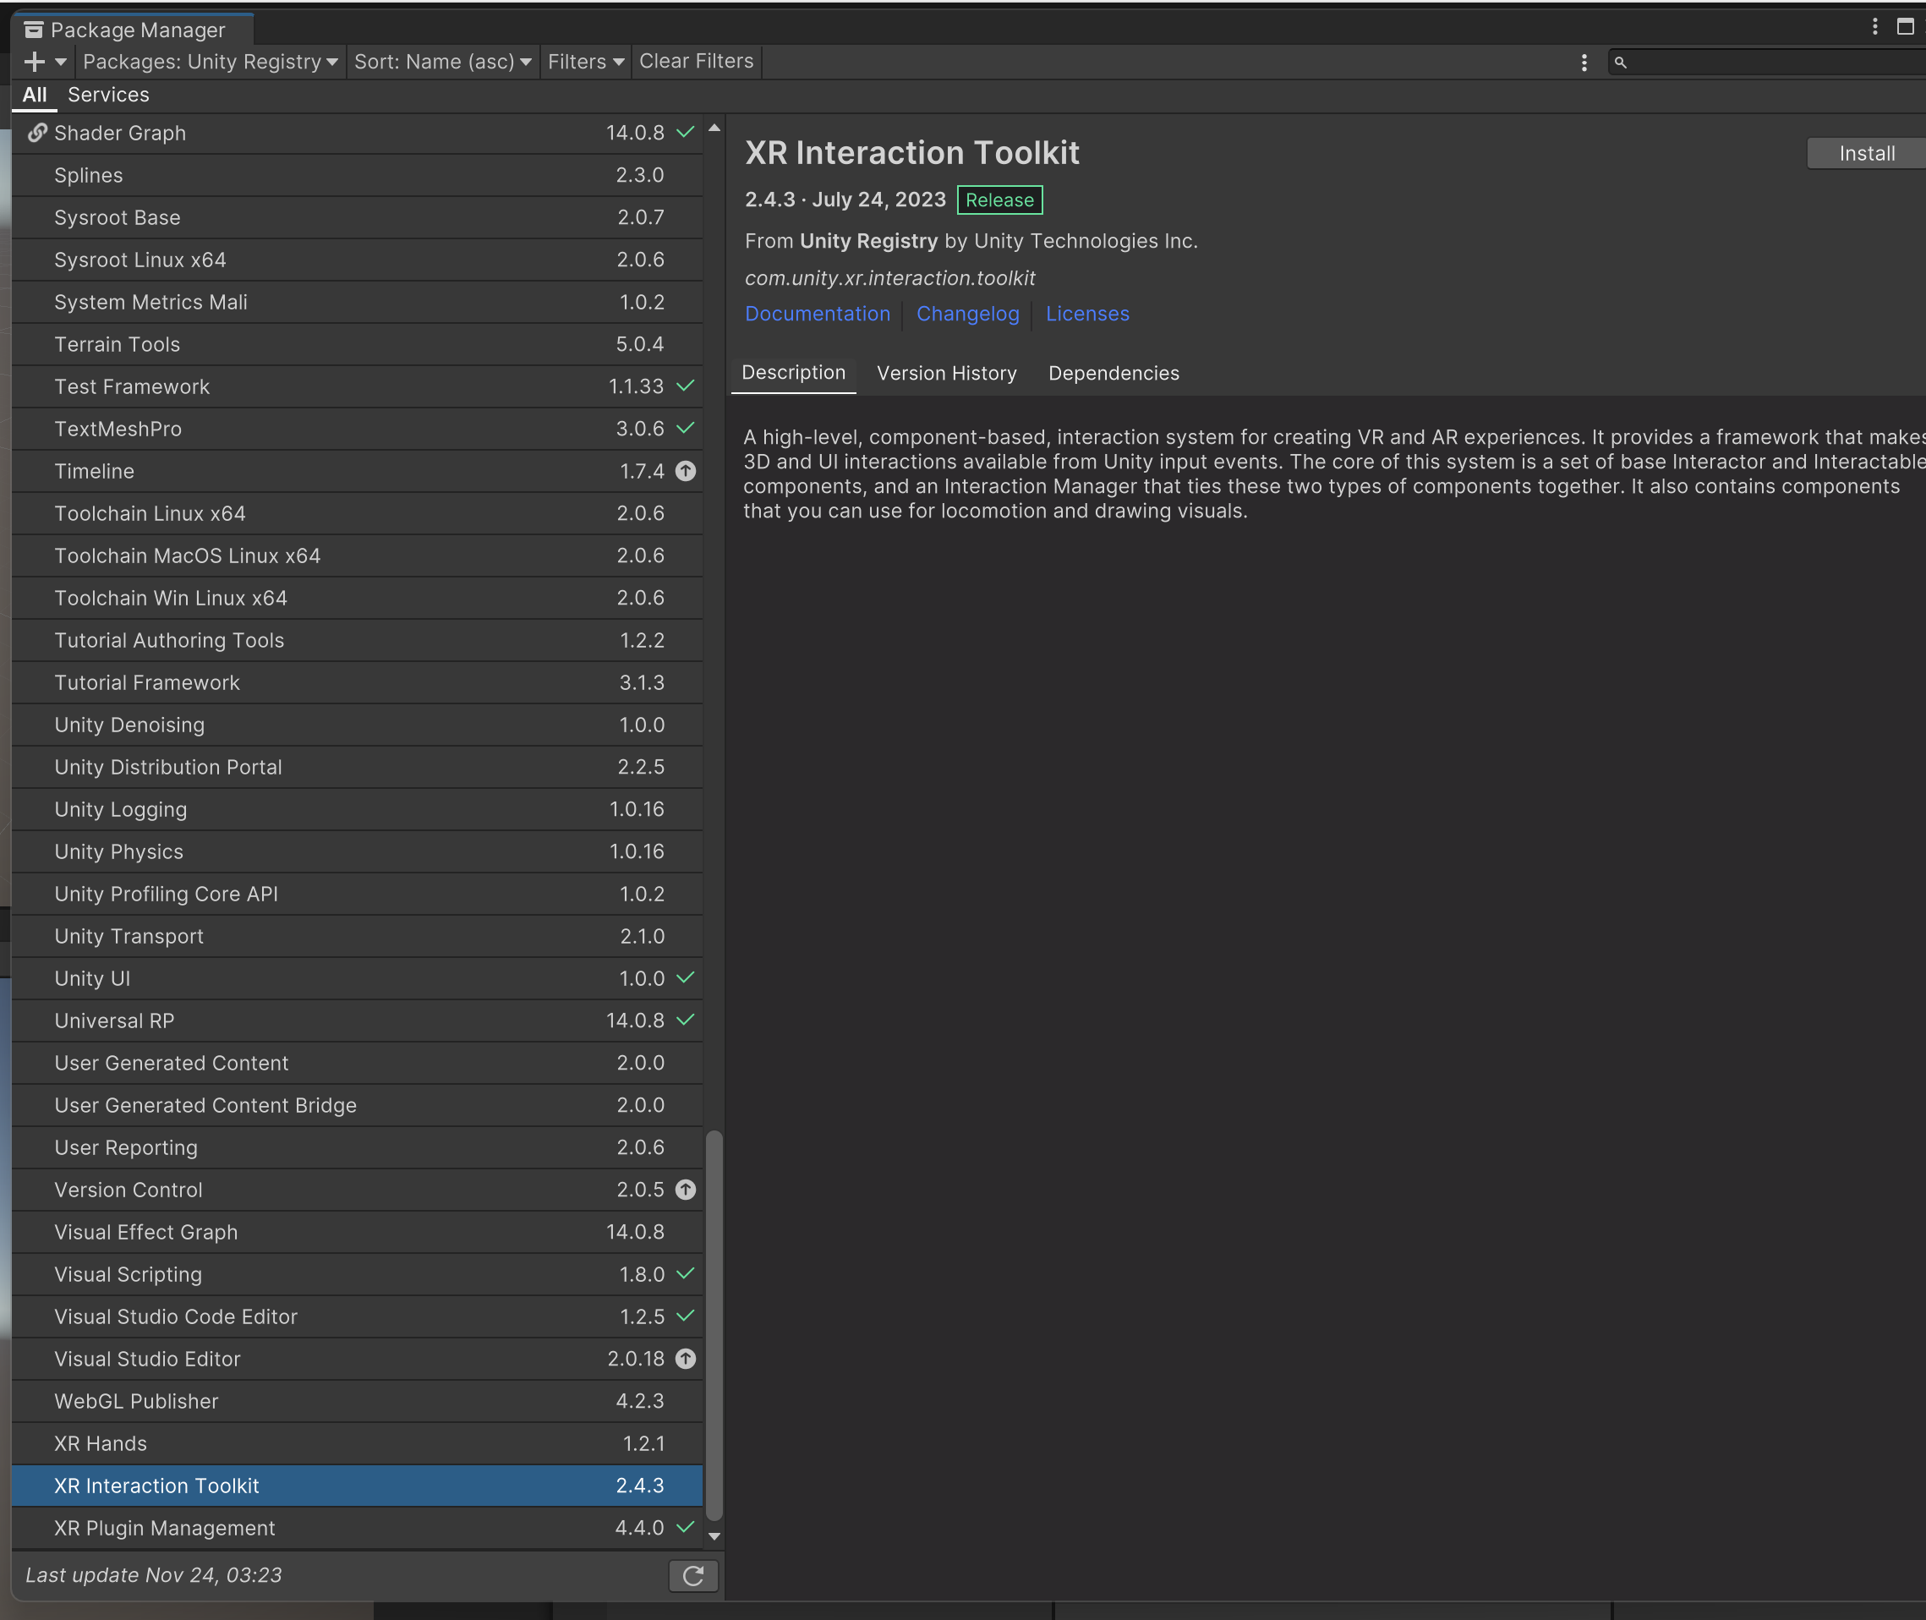Click Version Control update arrow icon
Viewport: 1926px width, 1620px height.
pos(685,1190)
